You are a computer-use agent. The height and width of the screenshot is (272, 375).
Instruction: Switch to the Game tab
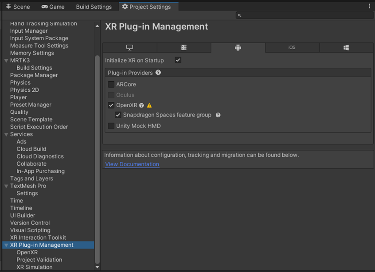coord(53,7)
